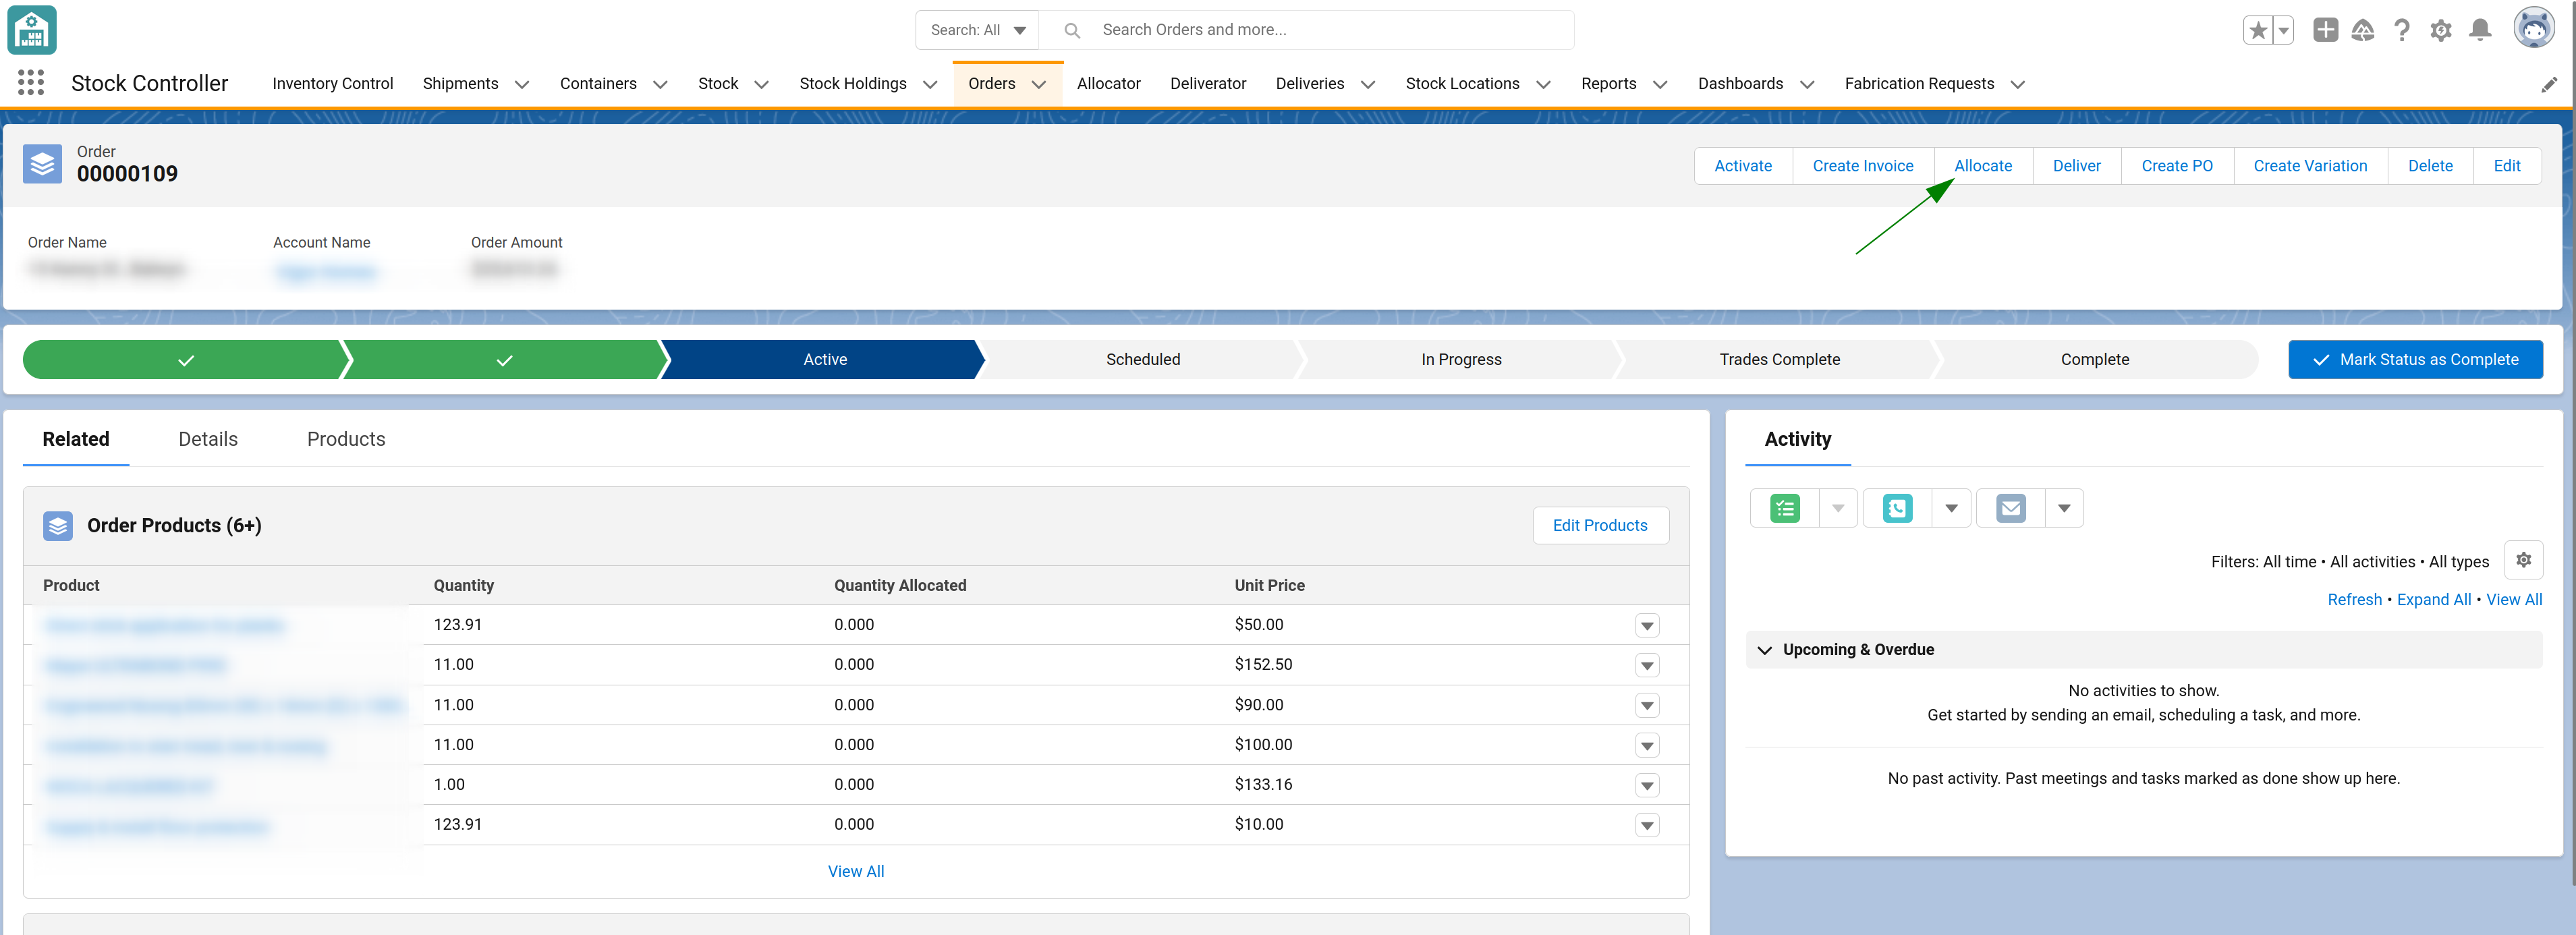Screen dimensions: 2576x935
Task: Open the Orders tab dropdown chevron
Action: 1039,85
